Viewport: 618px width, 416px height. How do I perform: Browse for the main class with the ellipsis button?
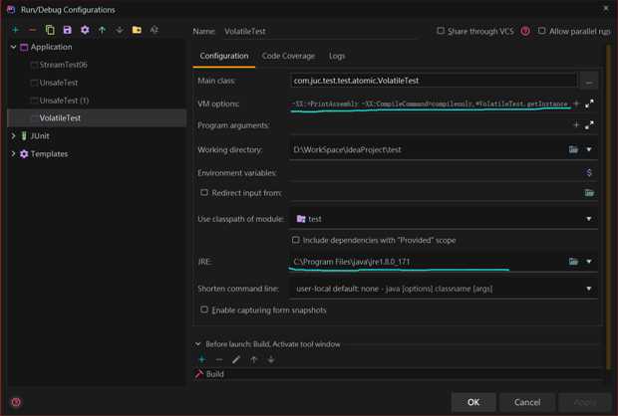(589, 82)
